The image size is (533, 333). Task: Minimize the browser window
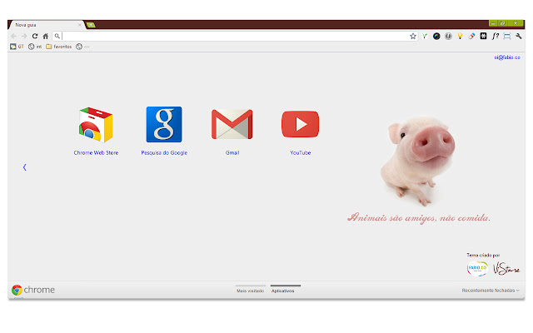coord(494,23)
